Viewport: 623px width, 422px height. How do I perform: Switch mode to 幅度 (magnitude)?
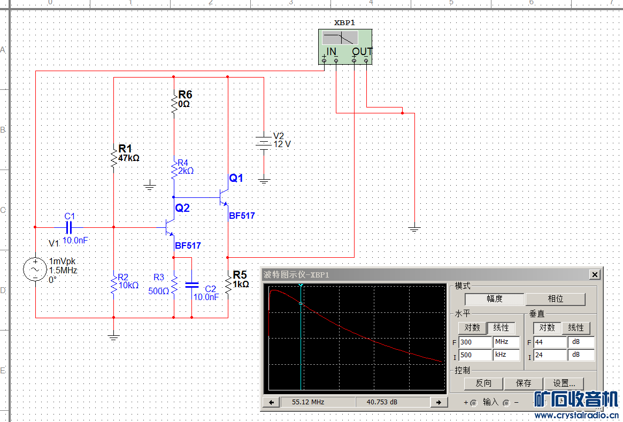(495, 299)
